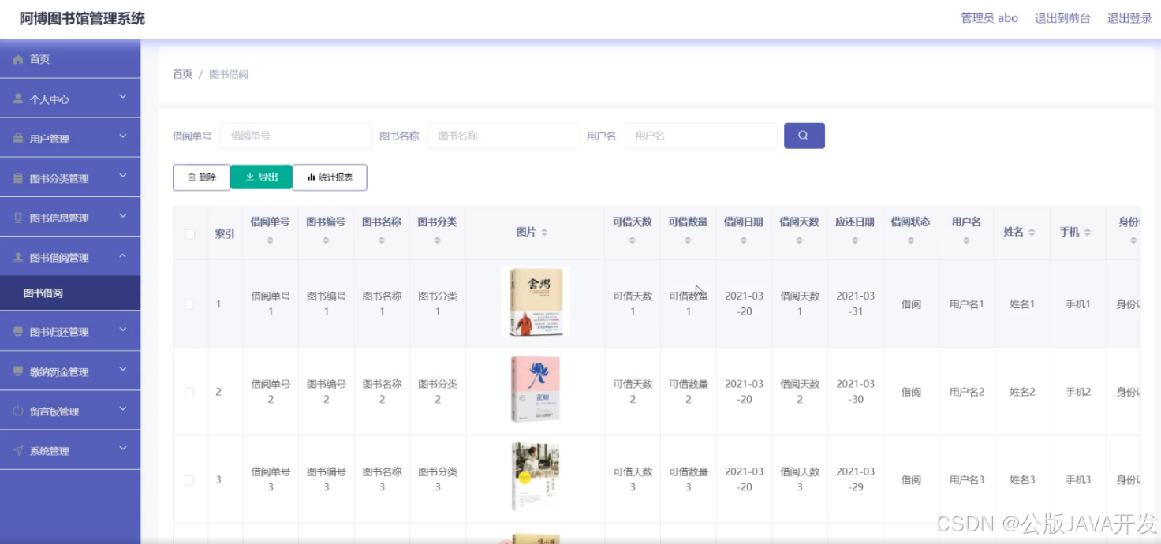Click 图书借阅 in the breadcrumb
This screenshot has width=1161, height=544.
tap(229, 74)
